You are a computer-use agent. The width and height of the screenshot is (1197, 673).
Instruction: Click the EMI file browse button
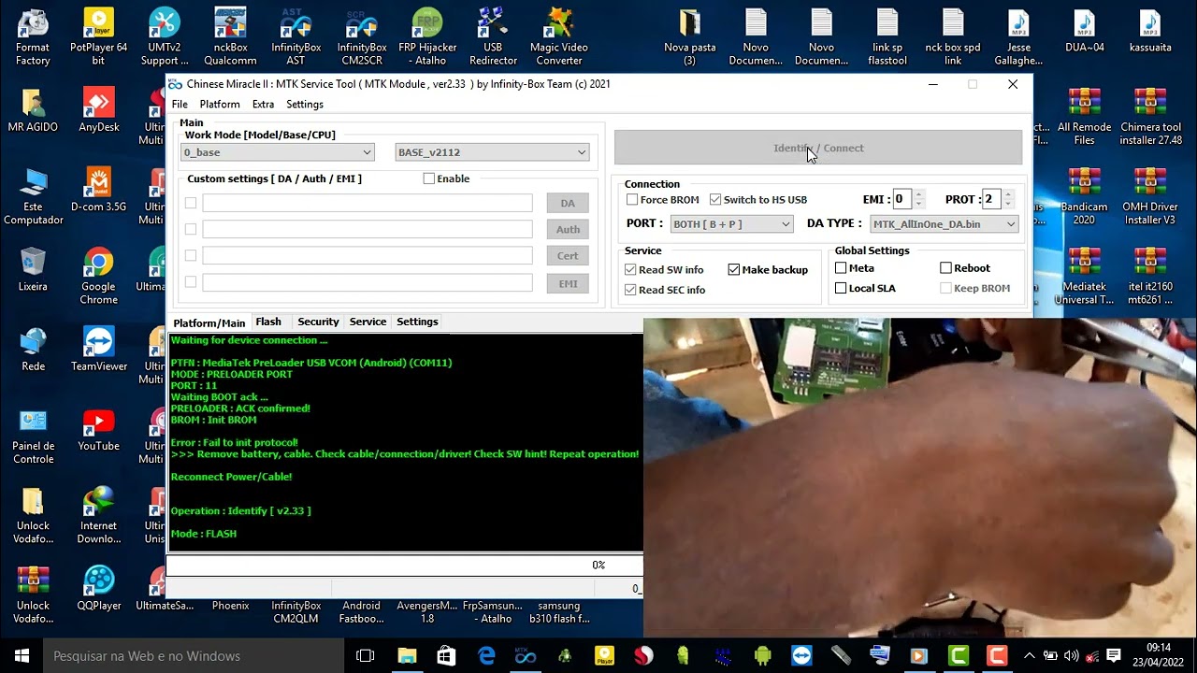point(568,283)
